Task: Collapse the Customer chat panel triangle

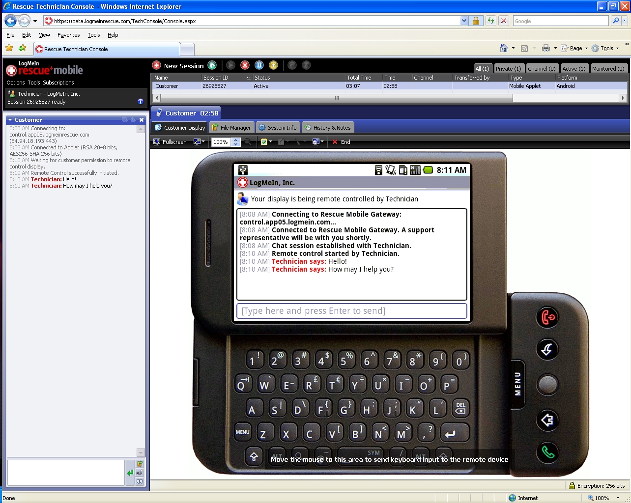Action: point(10,120)
